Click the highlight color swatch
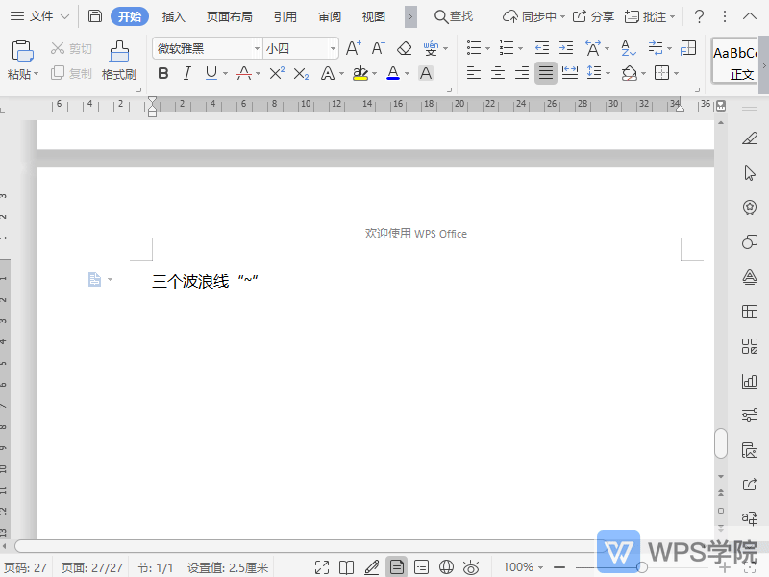This screenshot has width=769, height=577. [359, 73]
